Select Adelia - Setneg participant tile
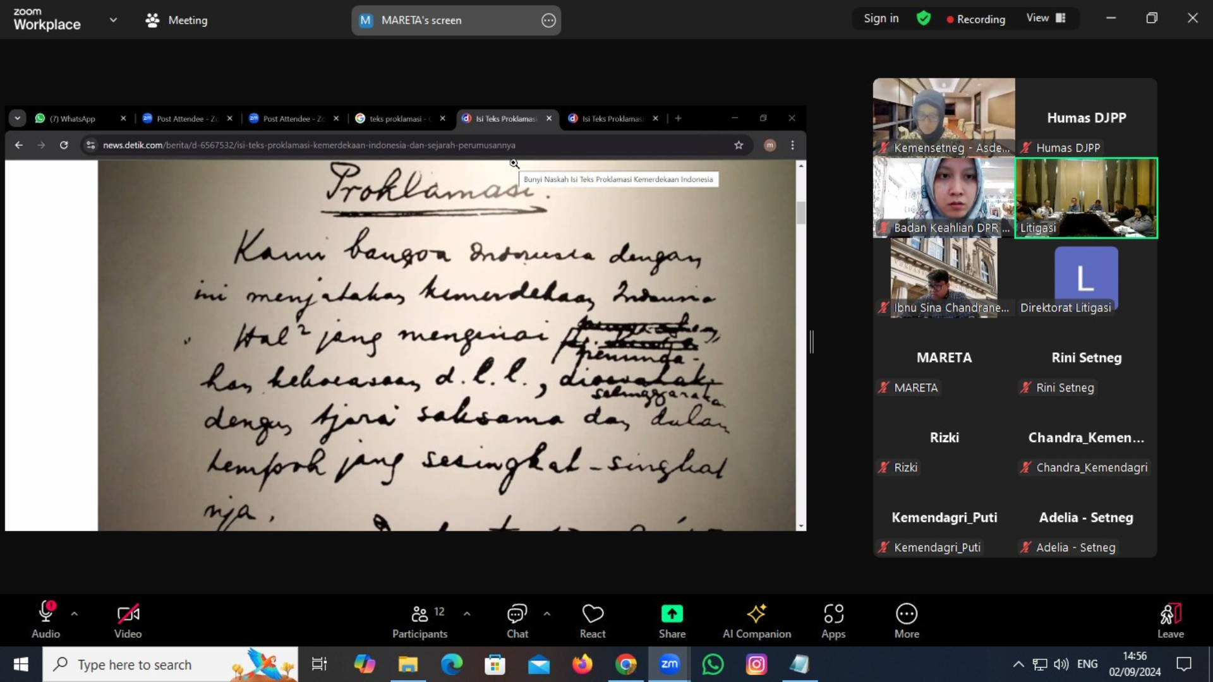The height and width of the screenshot is (682, 1213). 1086,518
